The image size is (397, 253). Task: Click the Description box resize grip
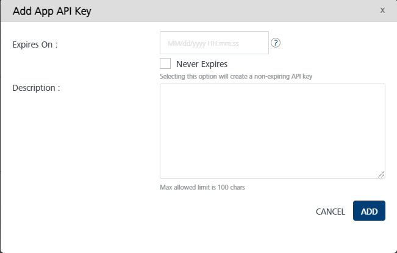click(381, 174)
